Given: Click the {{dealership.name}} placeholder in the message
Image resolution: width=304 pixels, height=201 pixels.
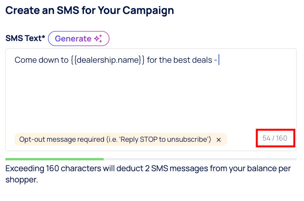Looking at the screenshot, I should click(108, 60).
